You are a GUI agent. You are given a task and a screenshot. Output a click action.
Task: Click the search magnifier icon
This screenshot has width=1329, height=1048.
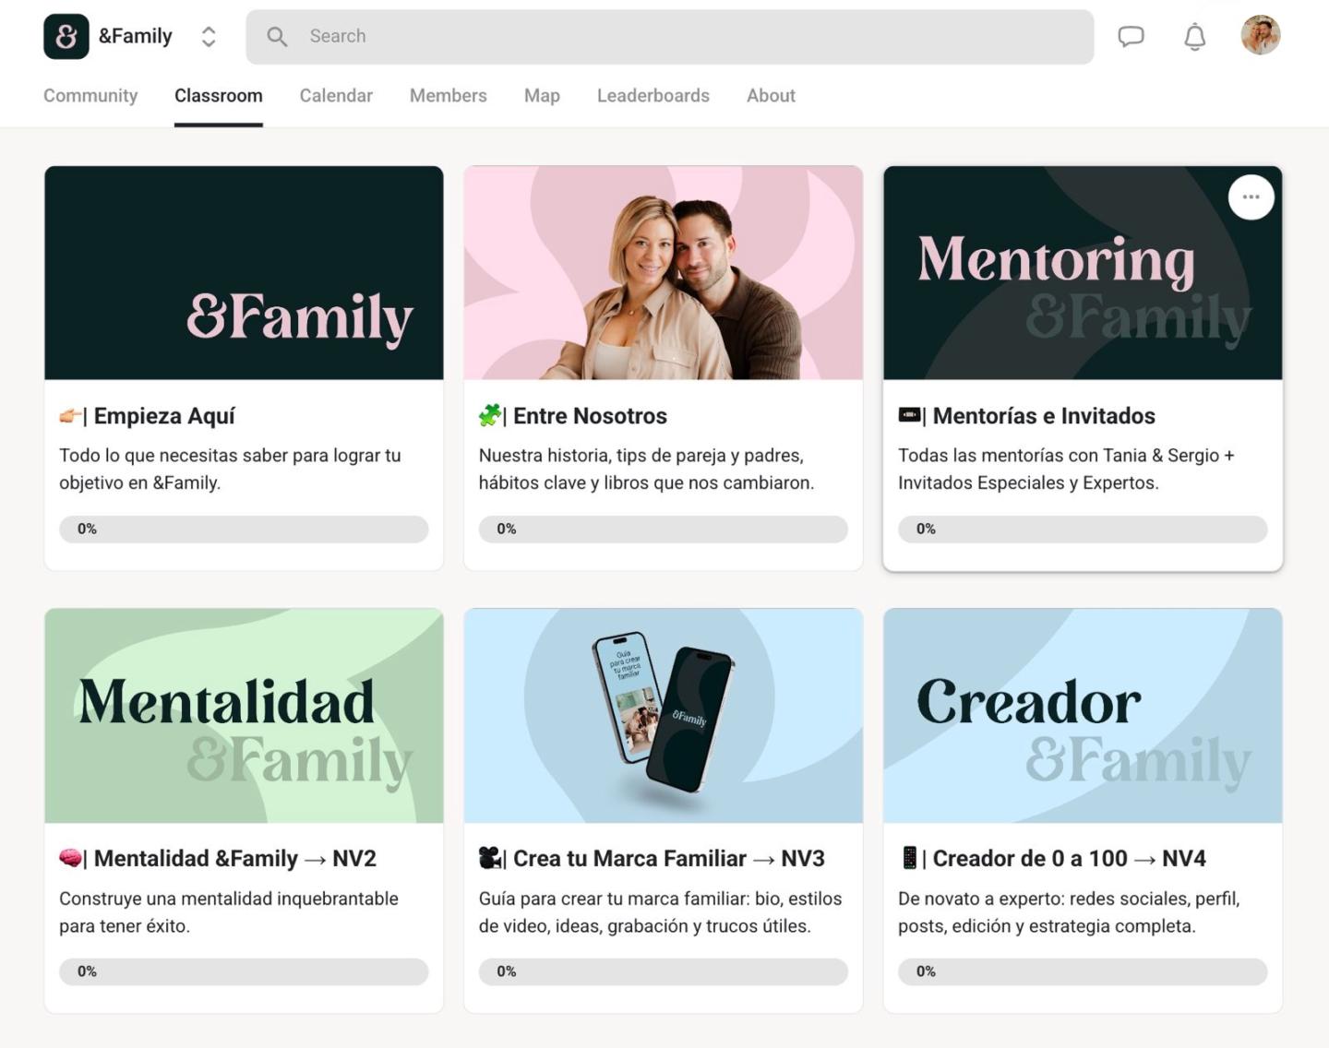point(277,37)
